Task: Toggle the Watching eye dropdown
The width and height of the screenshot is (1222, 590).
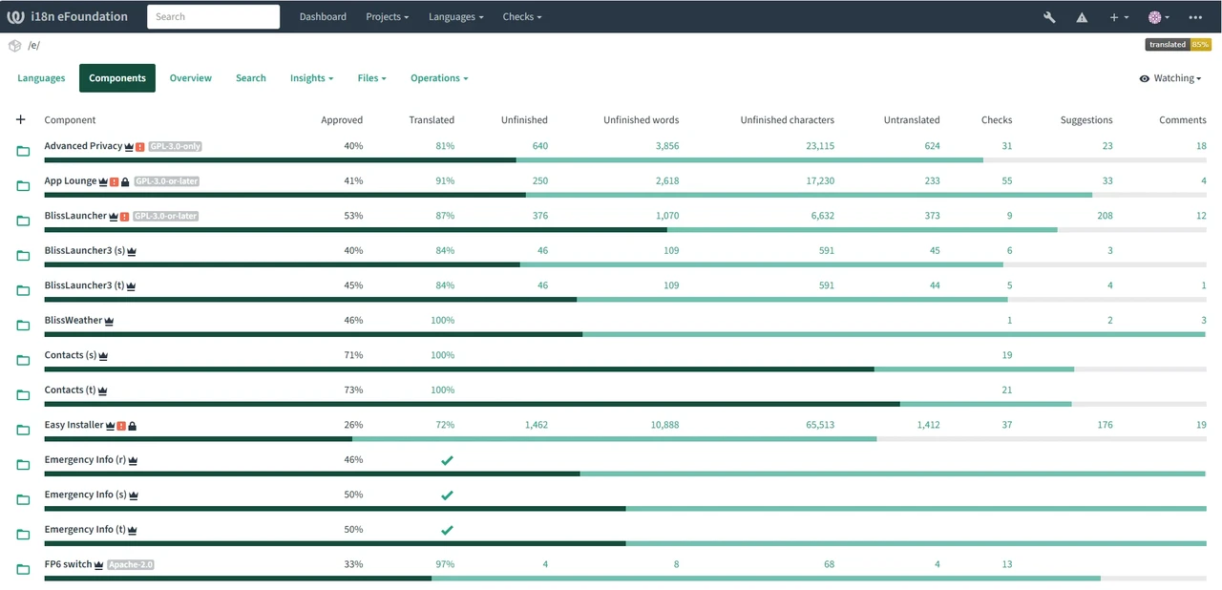Action: 1169,78
